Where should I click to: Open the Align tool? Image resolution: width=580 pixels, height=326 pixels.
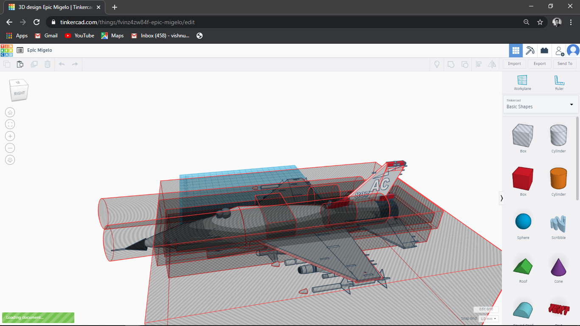pos(479,64)
